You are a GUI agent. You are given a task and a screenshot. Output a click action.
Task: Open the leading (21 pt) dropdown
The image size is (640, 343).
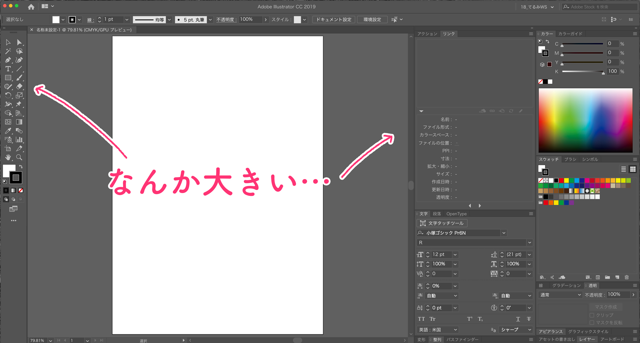point(530,255)
